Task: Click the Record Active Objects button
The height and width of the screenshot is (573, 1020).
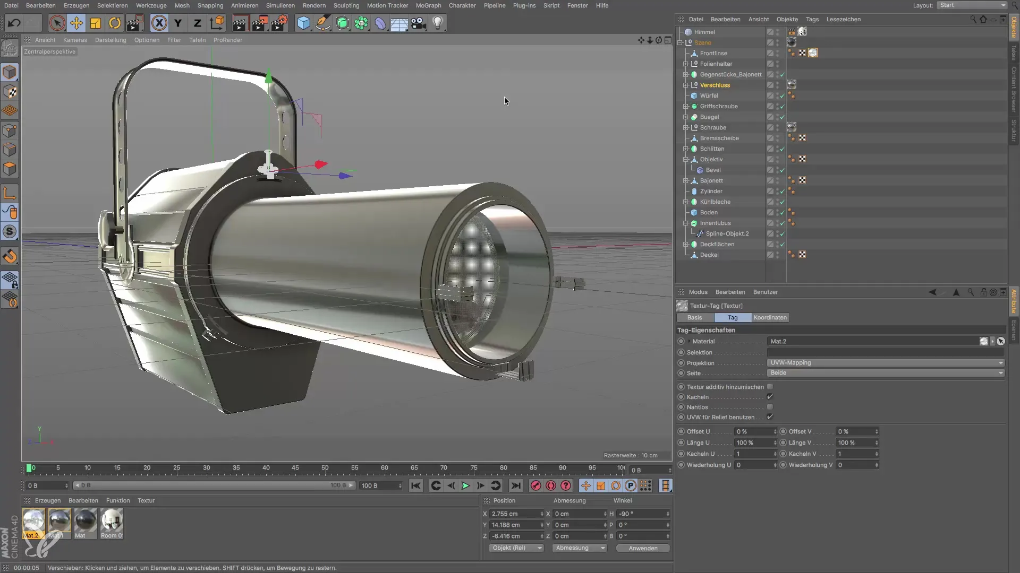Action: click(536, 485)
